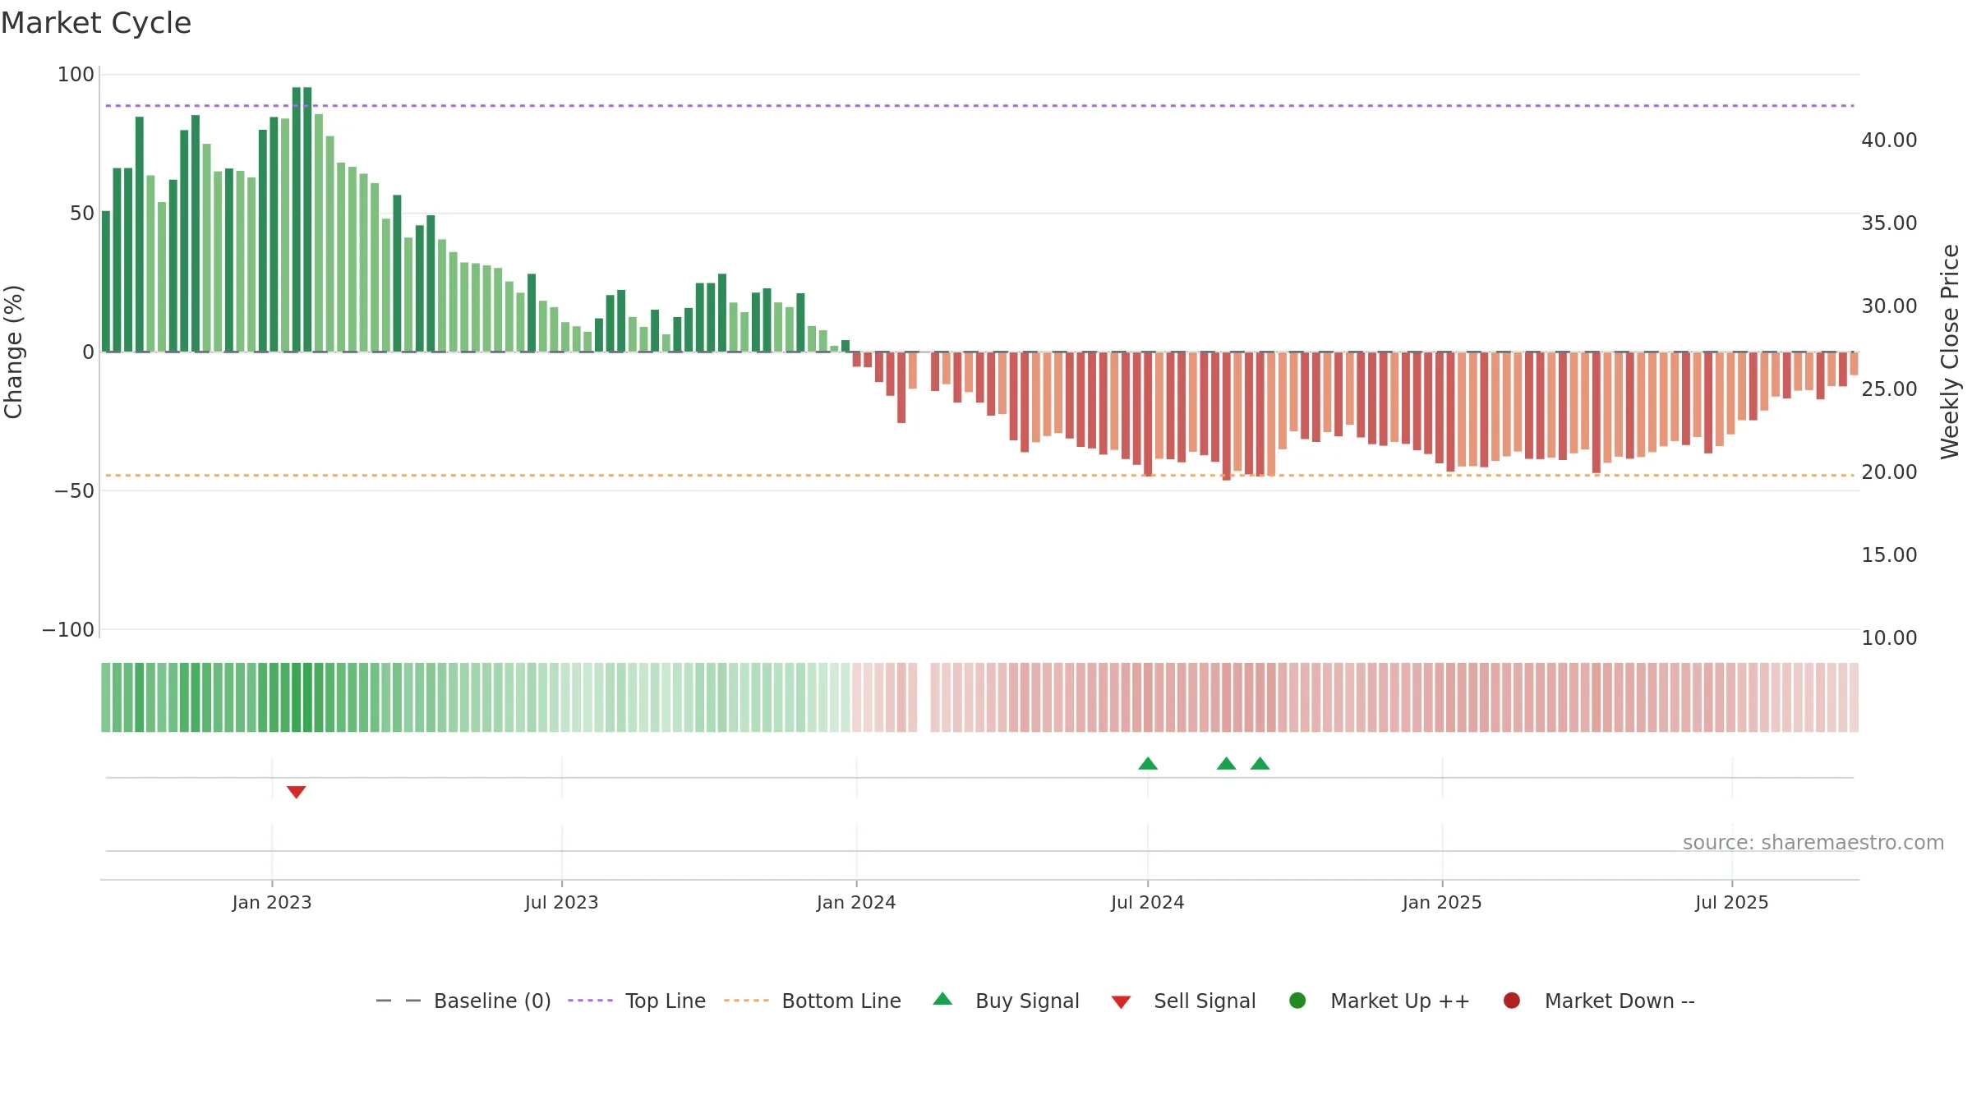This screenshot has height=1109, width=1972.
Task: Click the Jan 2024 axis label
Action: (856, 902)
